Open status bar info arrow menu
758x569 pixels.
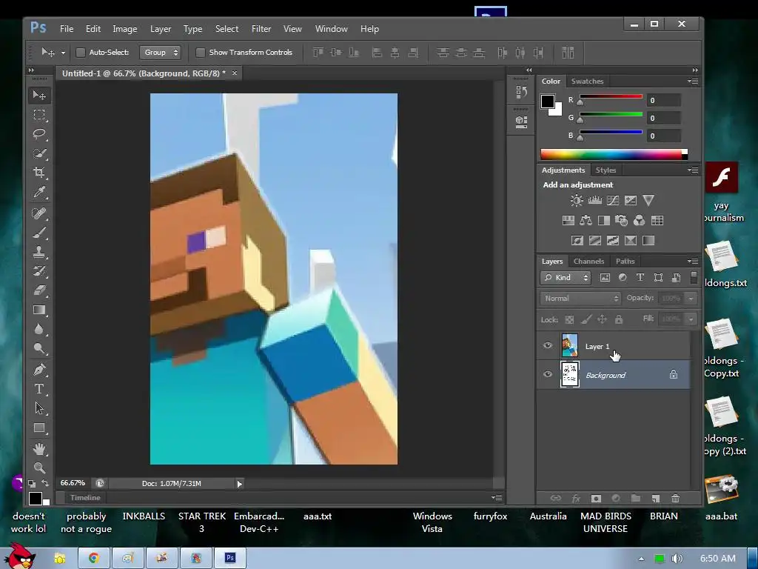point(239,483)
